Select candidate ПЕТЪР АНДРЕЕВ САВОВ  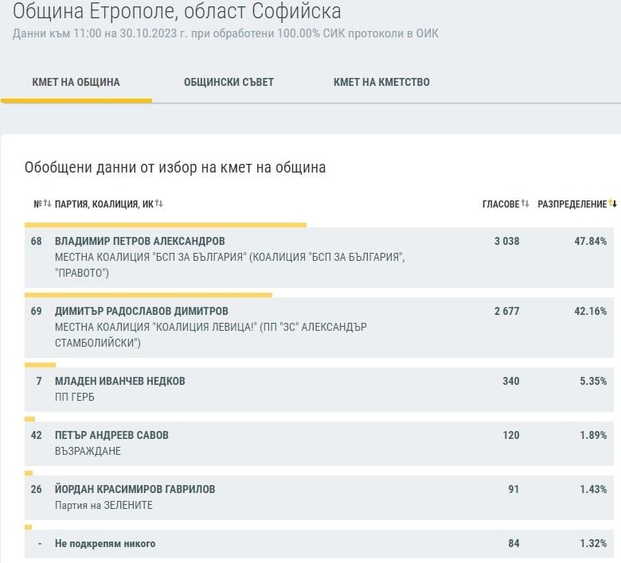coord(111,435)
